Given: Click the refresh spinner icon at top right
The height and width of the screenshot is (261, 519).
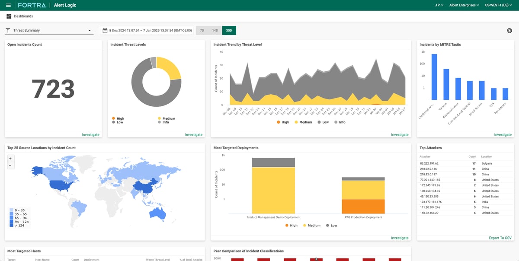Looking at the screenshot, I should (x=509, y=30).
